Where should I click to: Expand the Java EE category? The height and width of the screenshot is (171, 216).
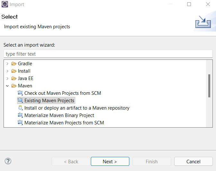[x=7, y=78]
